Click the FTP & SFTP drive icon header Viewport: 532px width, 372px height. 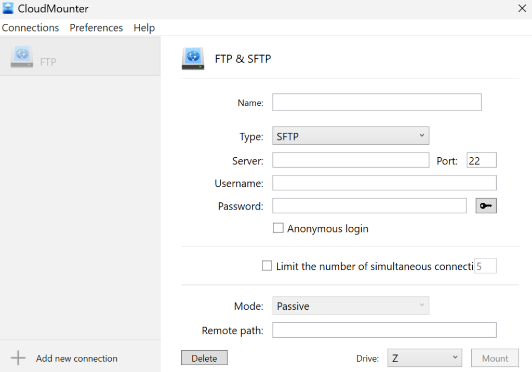[x=193, y=58]
